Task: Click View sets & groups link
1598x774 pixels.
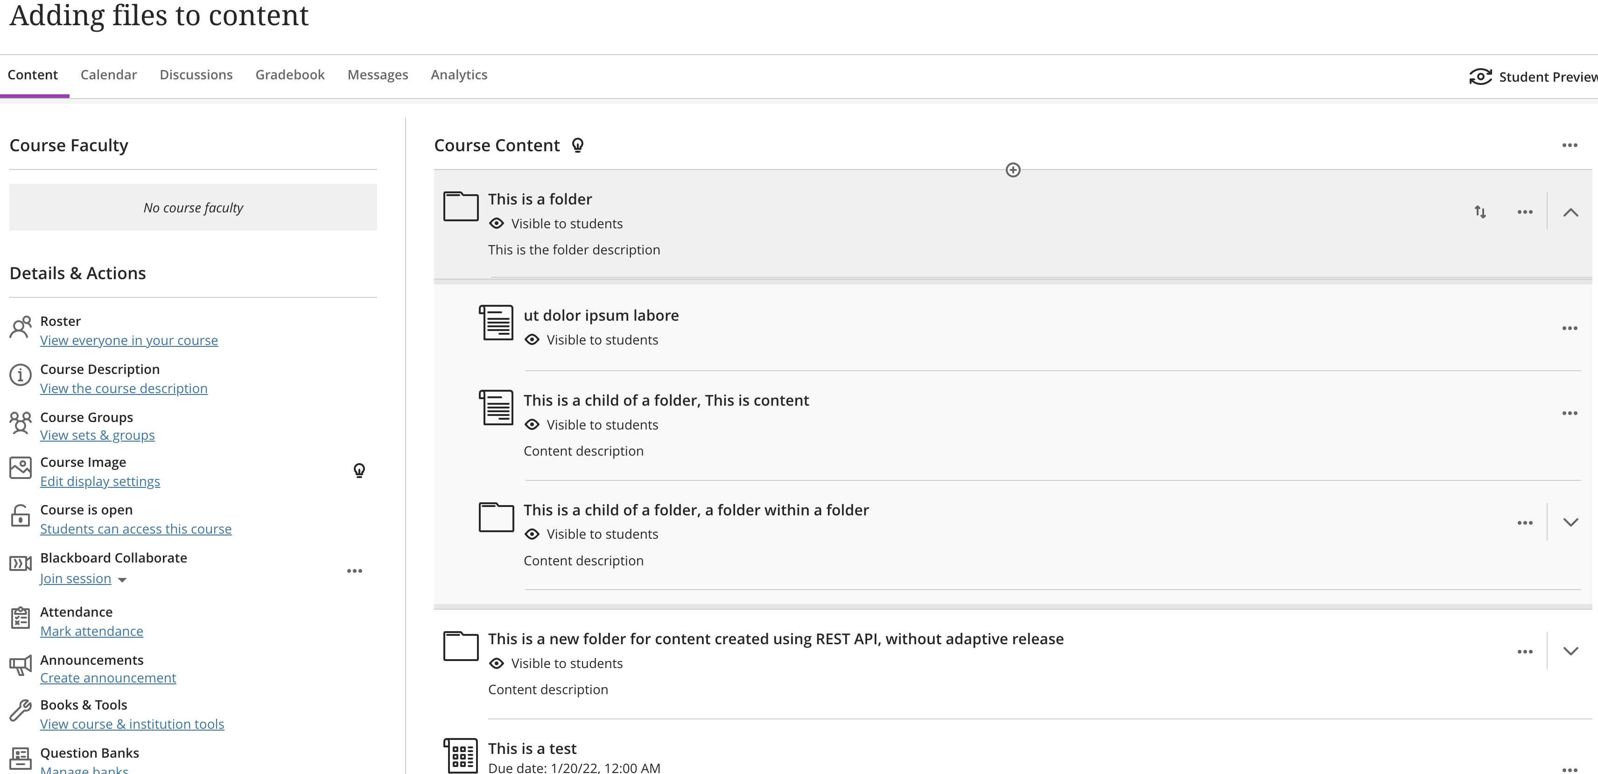Action: [x=98, y=435]
